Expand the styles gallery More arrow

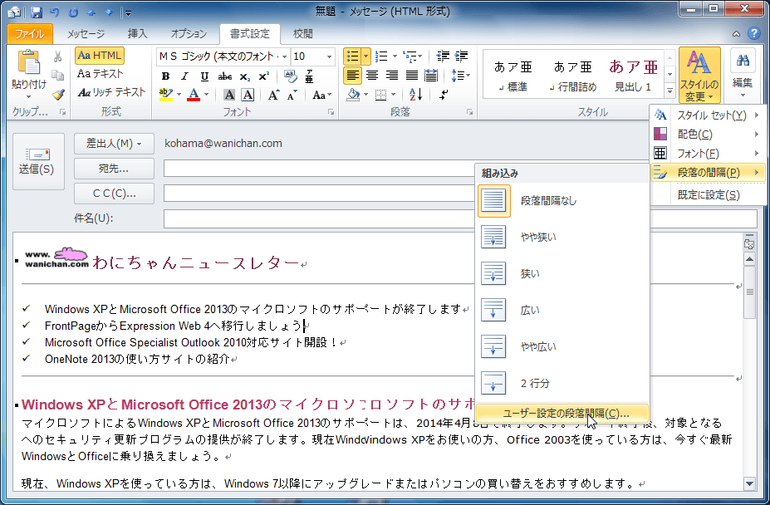[669, 91]
